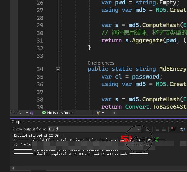The image size is (187, 172).
Task: Click 'var cl = password;' on line 35
Action: click(132, 77)
